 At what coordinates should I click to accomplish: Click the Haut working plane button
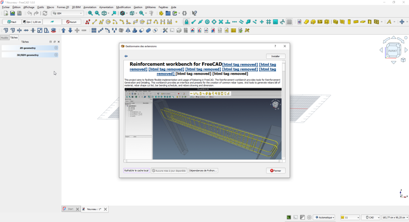click(12, 22)
